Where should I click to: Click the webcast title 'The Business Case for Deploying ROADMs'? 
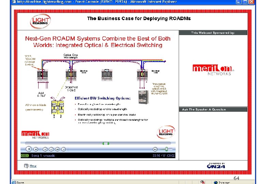139,18
